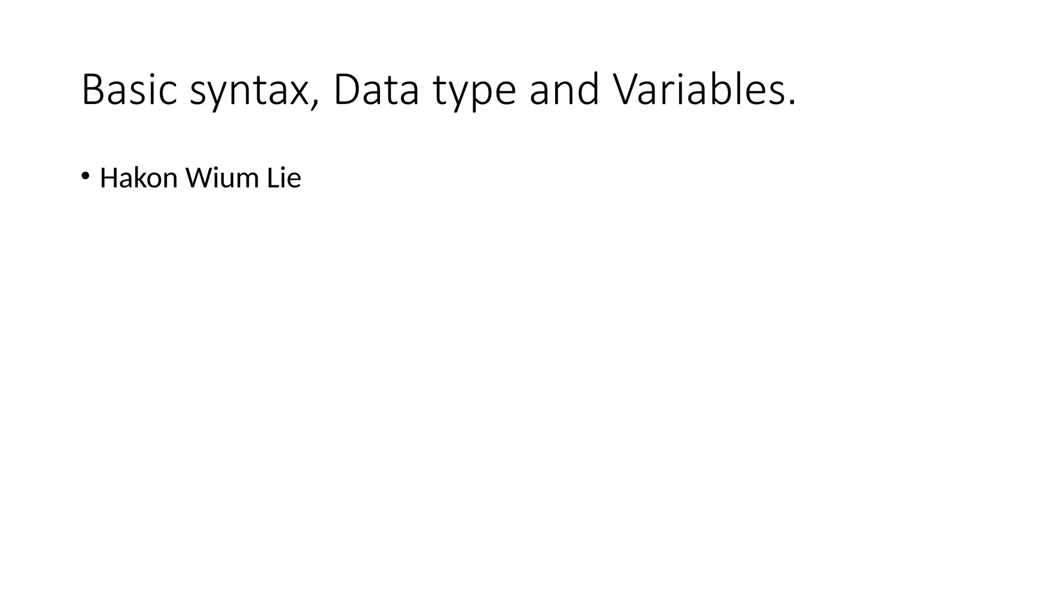The height and width of the screenshot is (590, 1049).
Task: Click the capital "D" in "Data"
Action: coord(347,90)
